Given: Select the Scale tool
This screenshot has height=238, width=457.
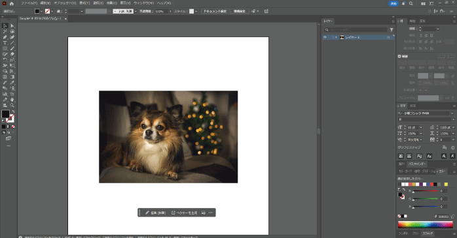Looking at the screenshot, I should click(12, 60).
